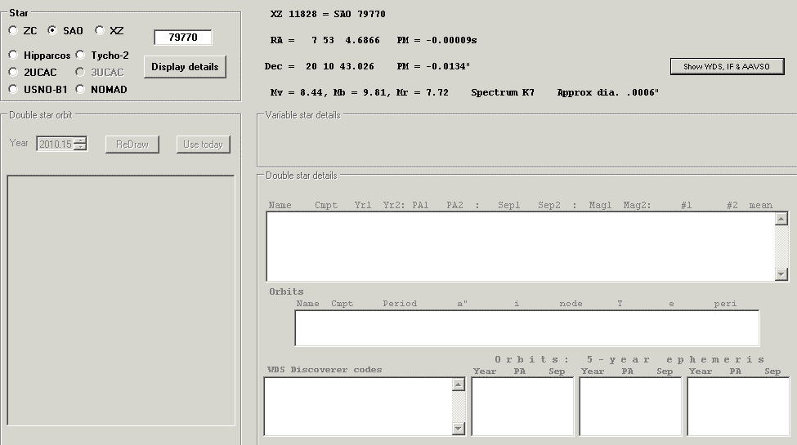Choose the Hipparcos catalogue option
The width and height of the screenshot is (797, 445).
pos(13,55)
